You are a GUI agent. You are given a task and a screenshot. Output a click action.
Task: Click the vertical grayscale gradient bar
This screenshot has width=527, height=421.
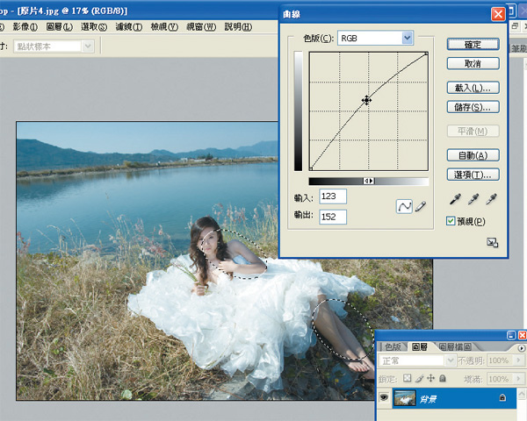(298, 111)
